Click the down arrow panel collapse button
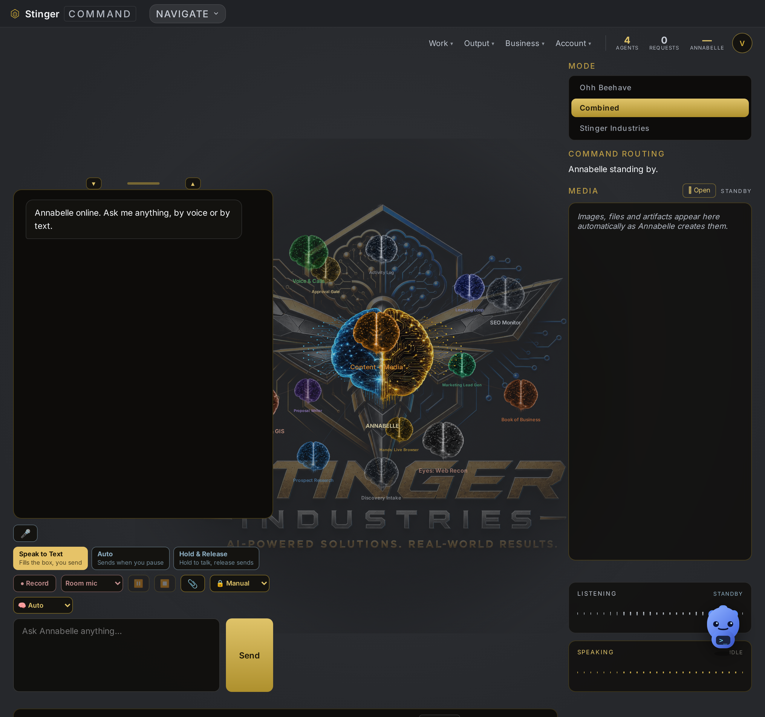 point(94,183)
